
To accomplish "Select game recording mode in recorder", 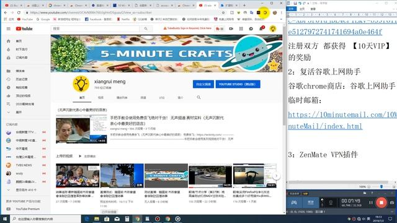I will tap(293, 203).
